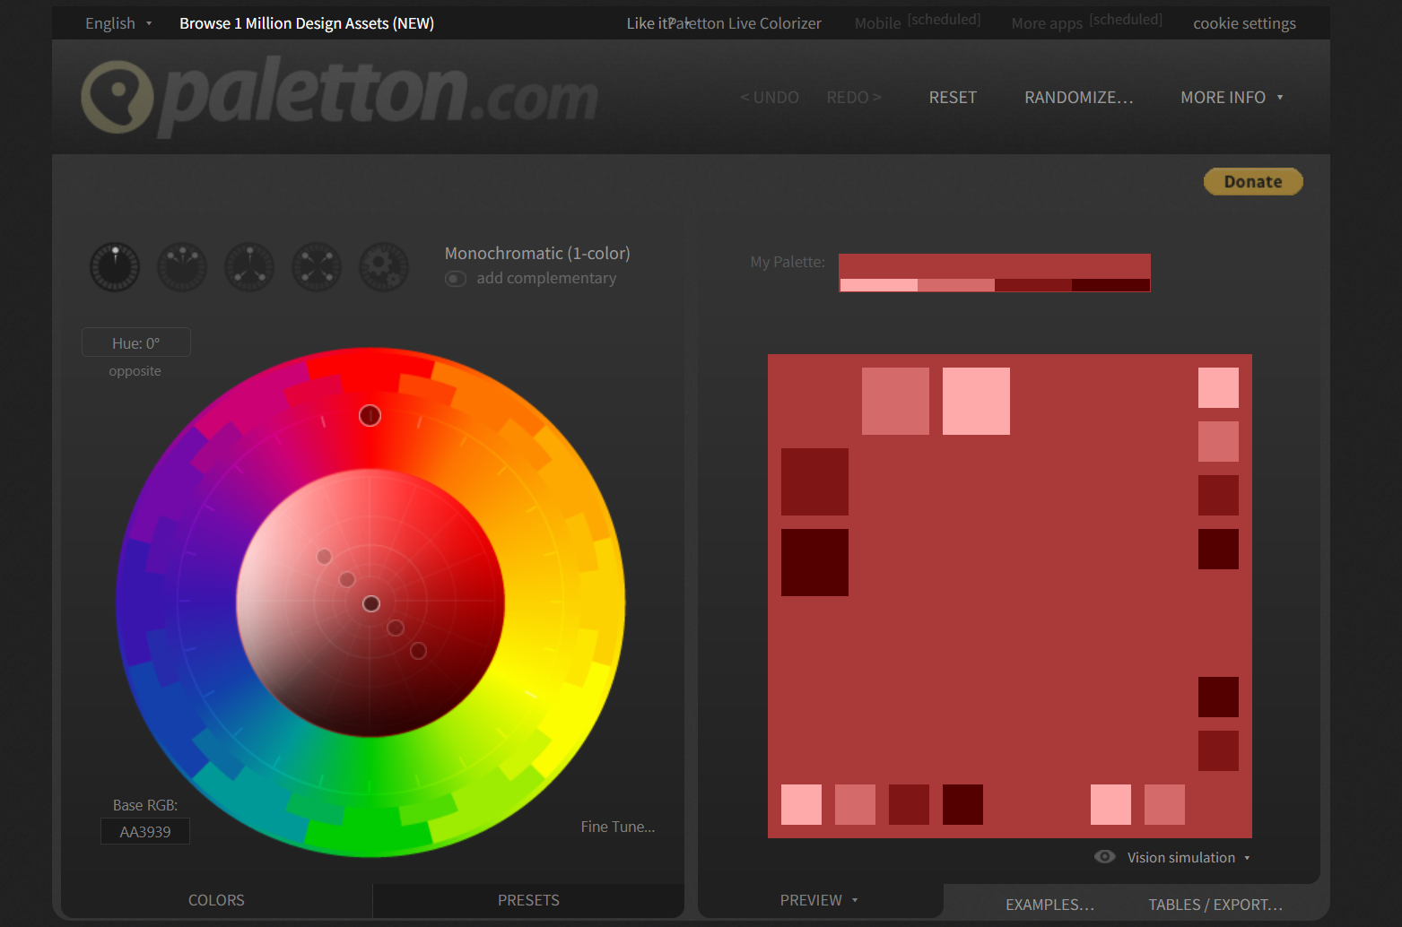The width and height of the screenshot is (1402, 927).
Task: Open the English language dropdown
Action: (118, 23)
